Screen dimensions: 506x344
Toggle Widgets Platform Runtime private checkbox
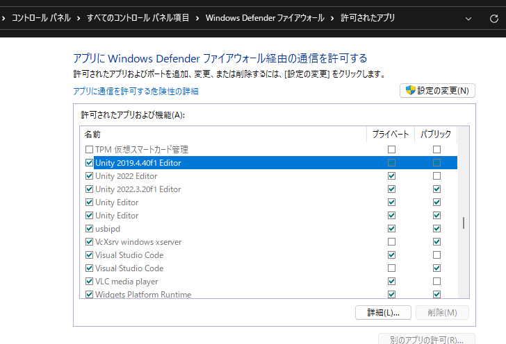pos(391,294)
